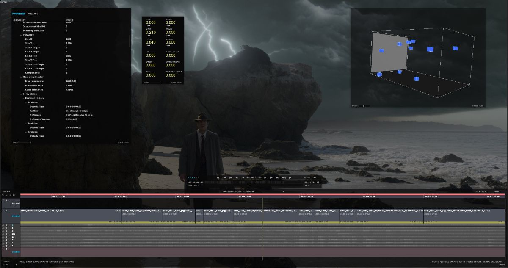Viewport: 508px width, 268px height.
Task: Click the rewind transport button
Action: pyautogui.click(x=225, y=177)
